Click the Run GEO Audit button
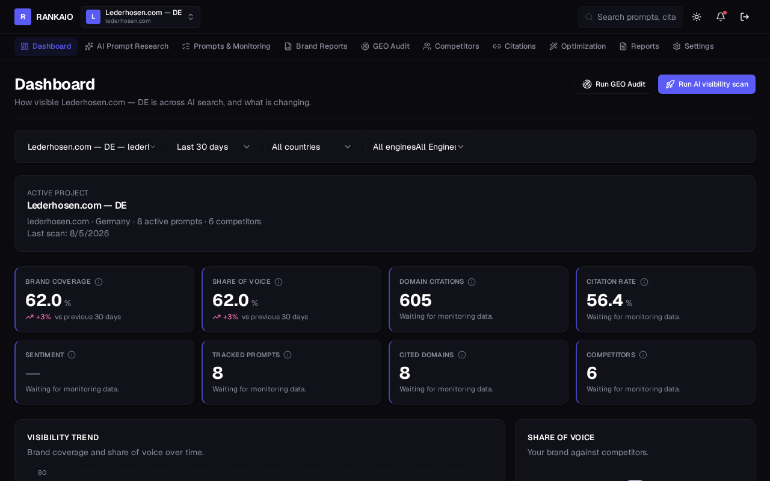Image resolution: width=770 pixels, height=481 pixels. (614, 84)
